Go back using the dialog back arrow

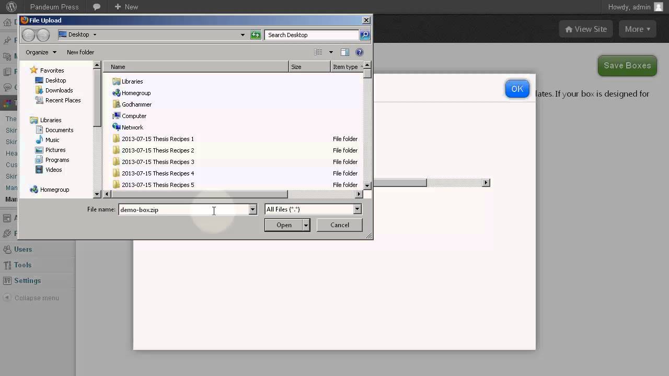29,35
